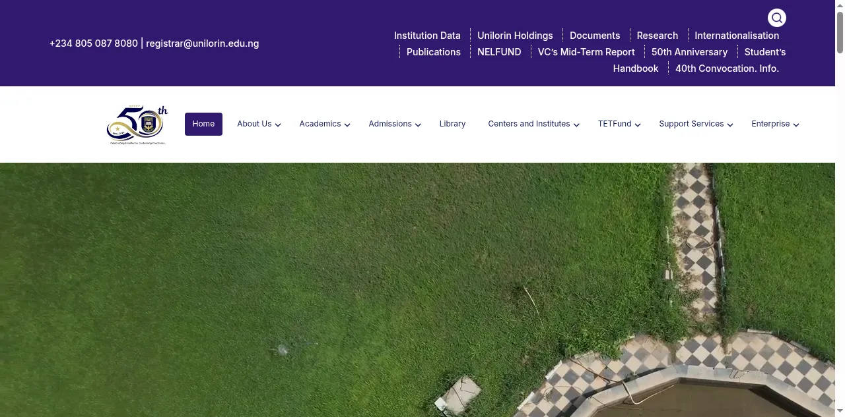Expand the TETFund dropdown chevron
Screen dimensions: 845x417
click(638, 125)
